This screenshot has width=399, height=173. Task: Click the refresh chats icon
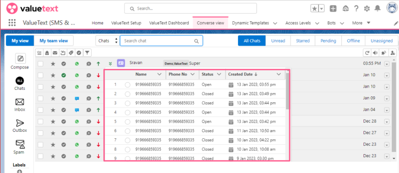pyautogui.click(x=367, y=52)
